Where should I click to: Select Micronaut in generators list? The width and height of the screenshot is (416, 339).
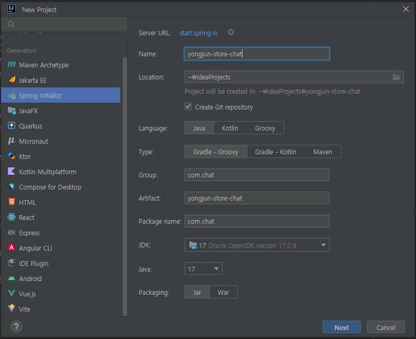[x=61, y=142]
